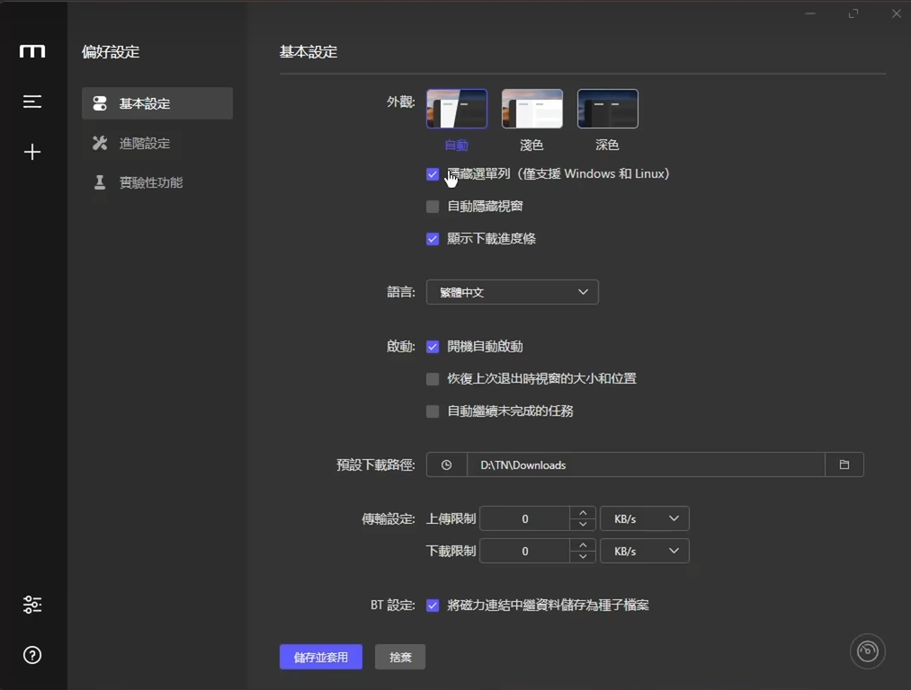Click the 儲存並套用 button
911x690 pixels.
320,657
